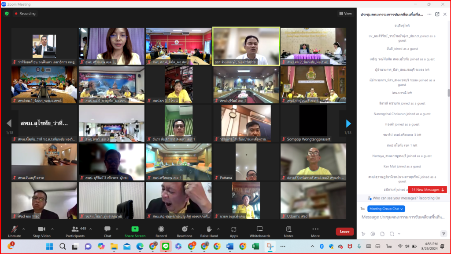Screen dimensions: 451x254
Task: Click the chat file attachment icon
Action: click(382, 234)
